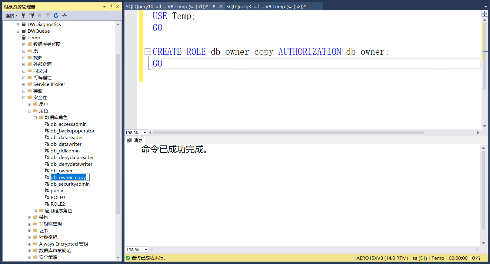
Task: Collapse the 数据库角色 node
Action: [x=35, y=118]
